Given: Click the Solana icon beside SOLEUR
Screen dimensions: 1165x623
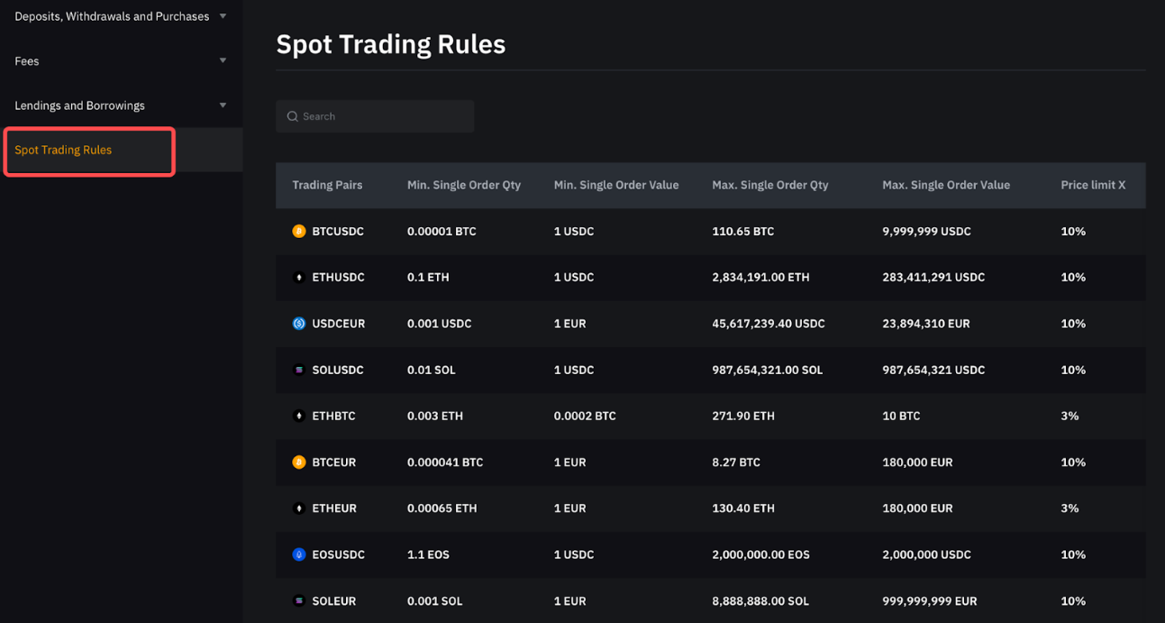Looking at the screenshot, I should pyautogui.click(x=299, y=601).
